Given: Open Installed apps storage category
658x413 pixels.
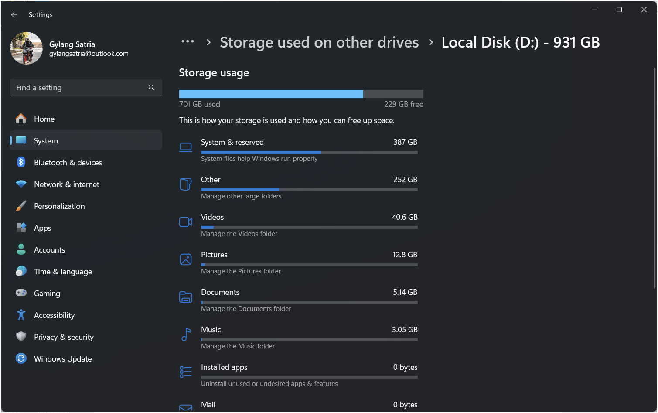Looking at the screenshot, I should click(299, 375).
